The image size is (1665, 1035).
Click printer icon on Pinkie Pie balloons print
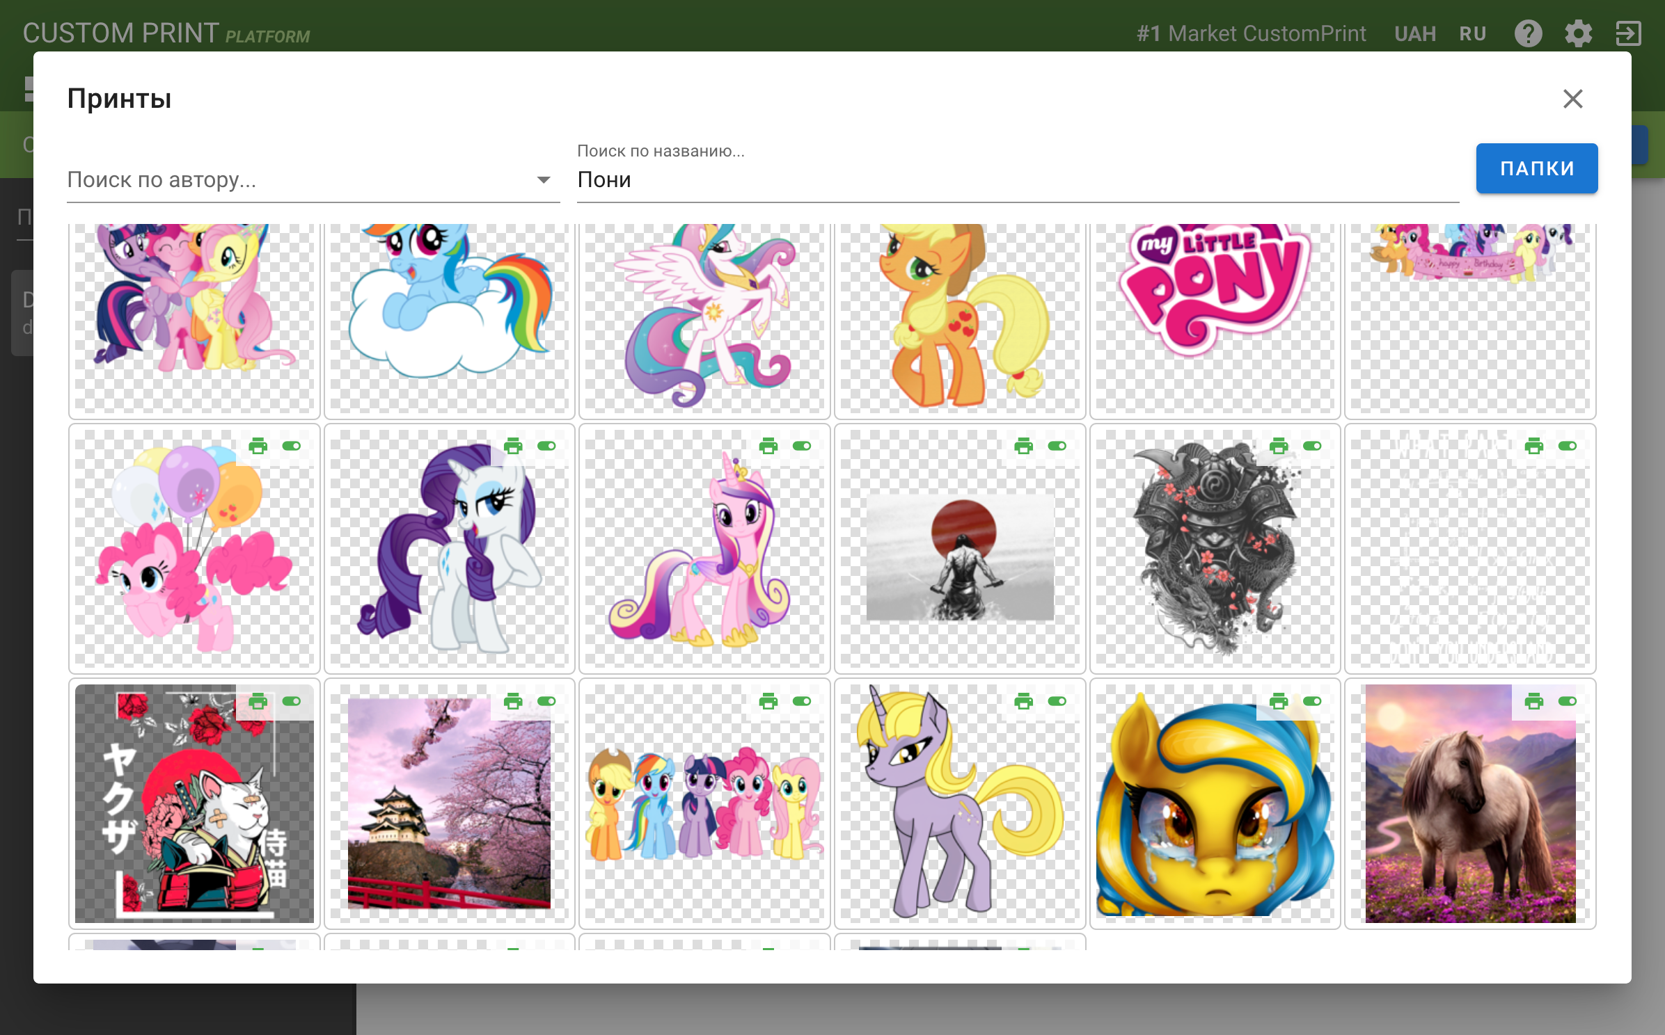[258, 446]
